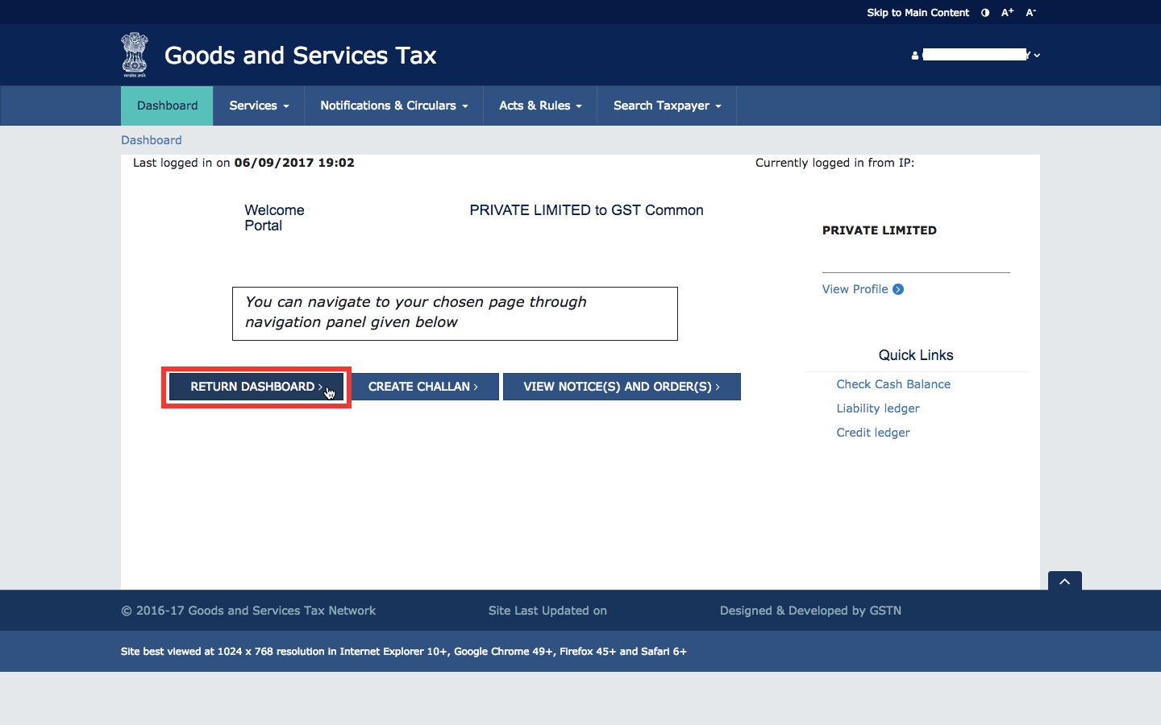Click the CREATE CHALLAN button
Screen dimensions: 1161x725
coord(424,387)
